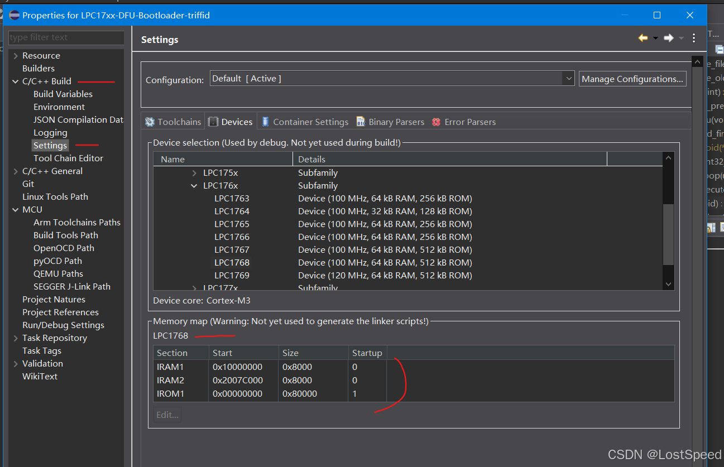
Task: Select the LPC1766 device row
Action: pyautogui.click(x=409, y=237)
